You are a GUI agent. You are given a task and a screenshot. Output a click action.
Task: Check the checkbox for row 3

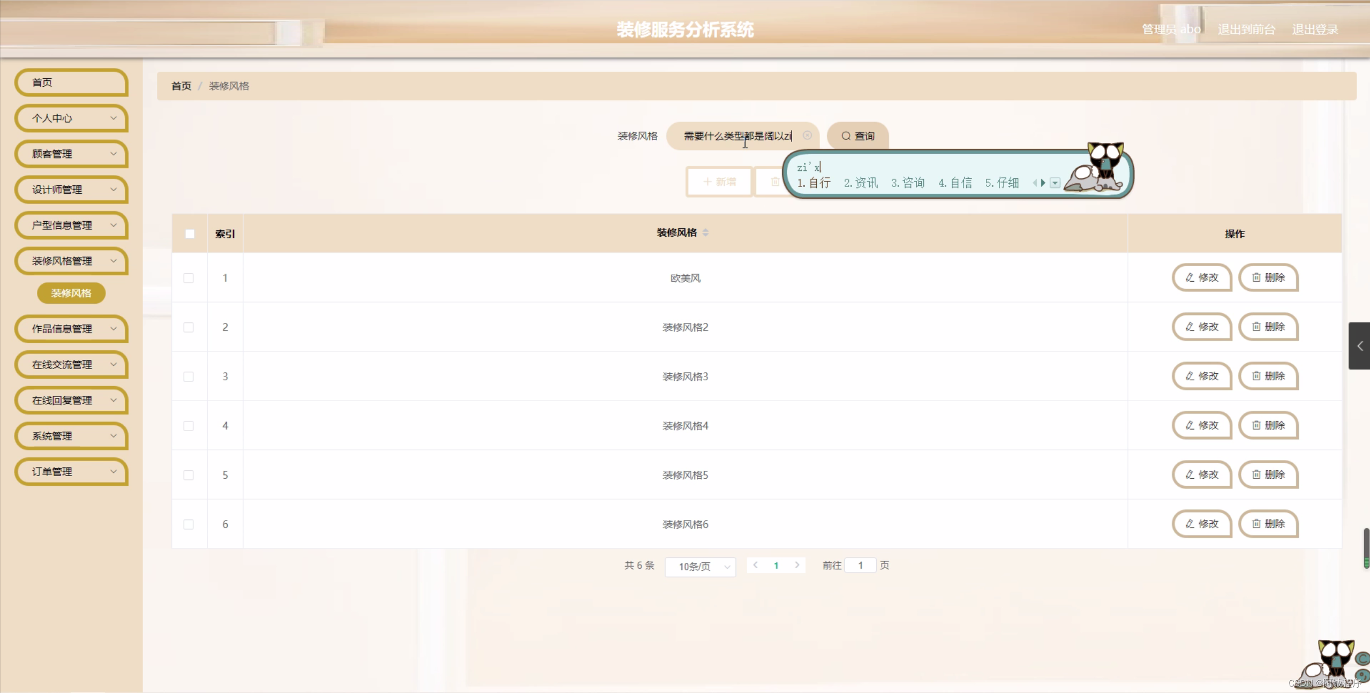[189, 376]
